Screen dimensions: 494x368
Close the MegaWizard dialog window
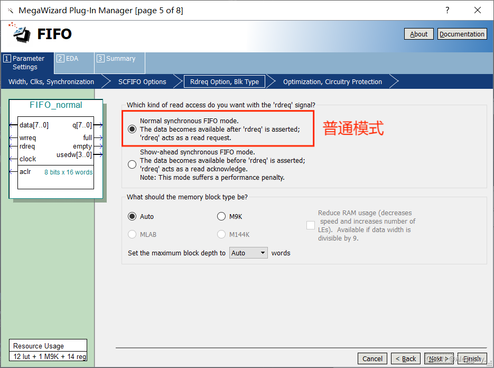point(477,11)
